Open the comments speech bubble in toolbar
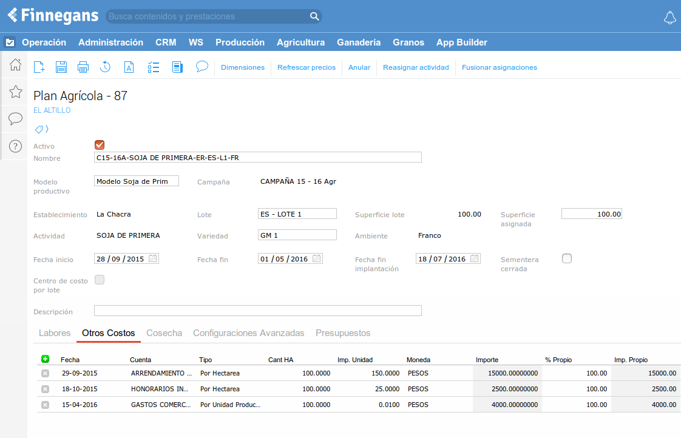Viewport: 681px width, 438px height. tap(202, 67)
